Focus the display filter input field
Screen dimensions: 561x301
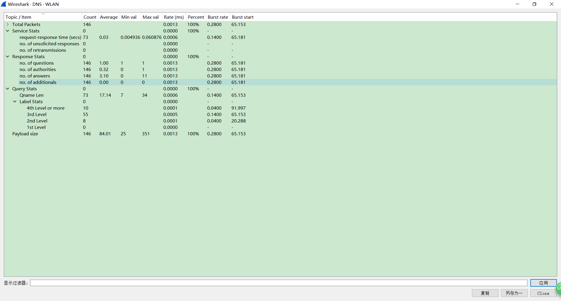(279, 283)
